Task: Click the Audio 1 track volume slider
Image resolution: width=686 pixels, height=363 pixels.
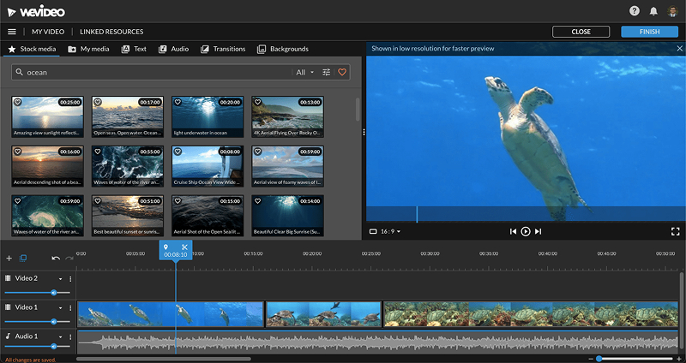Action: [53, 347]
